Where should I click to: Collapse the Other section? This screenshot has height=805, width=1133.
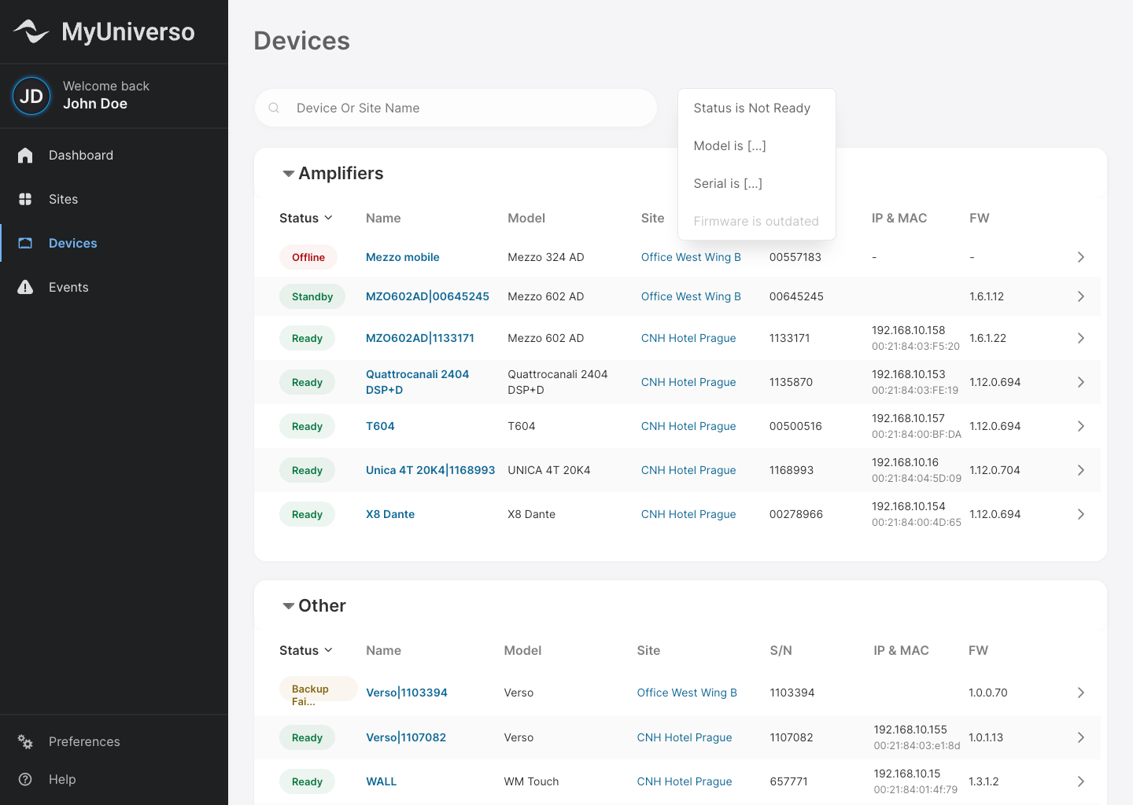[289, 606]
